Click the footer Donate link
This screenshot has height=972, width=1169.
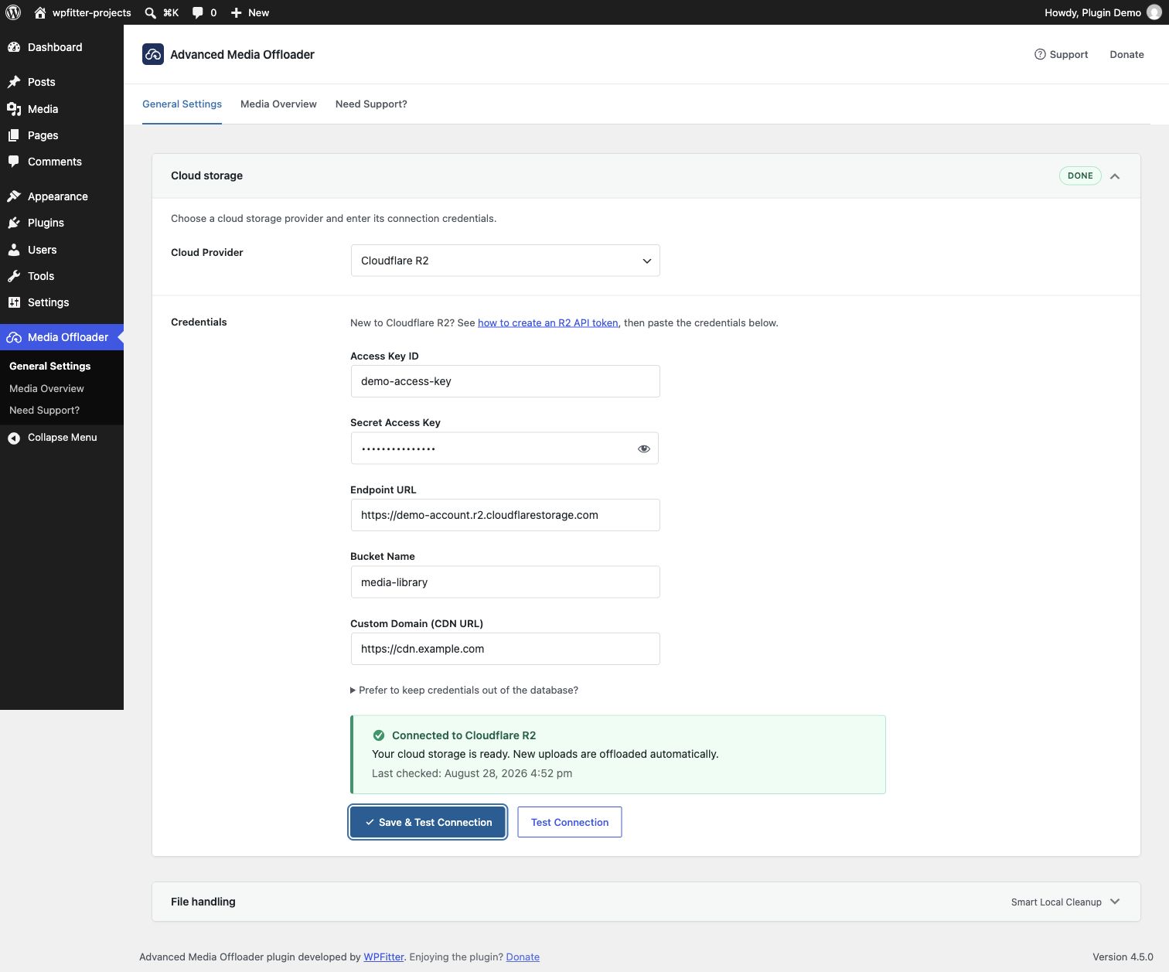coord(523,957)
